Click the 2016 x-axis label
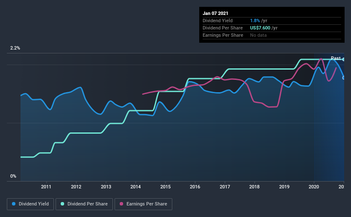 coord(195,187)
